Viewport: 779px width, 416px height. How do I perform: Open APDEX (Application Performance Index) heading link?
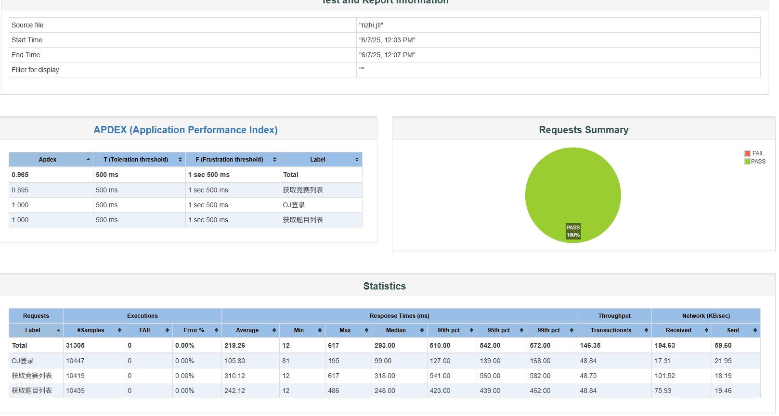185,130
